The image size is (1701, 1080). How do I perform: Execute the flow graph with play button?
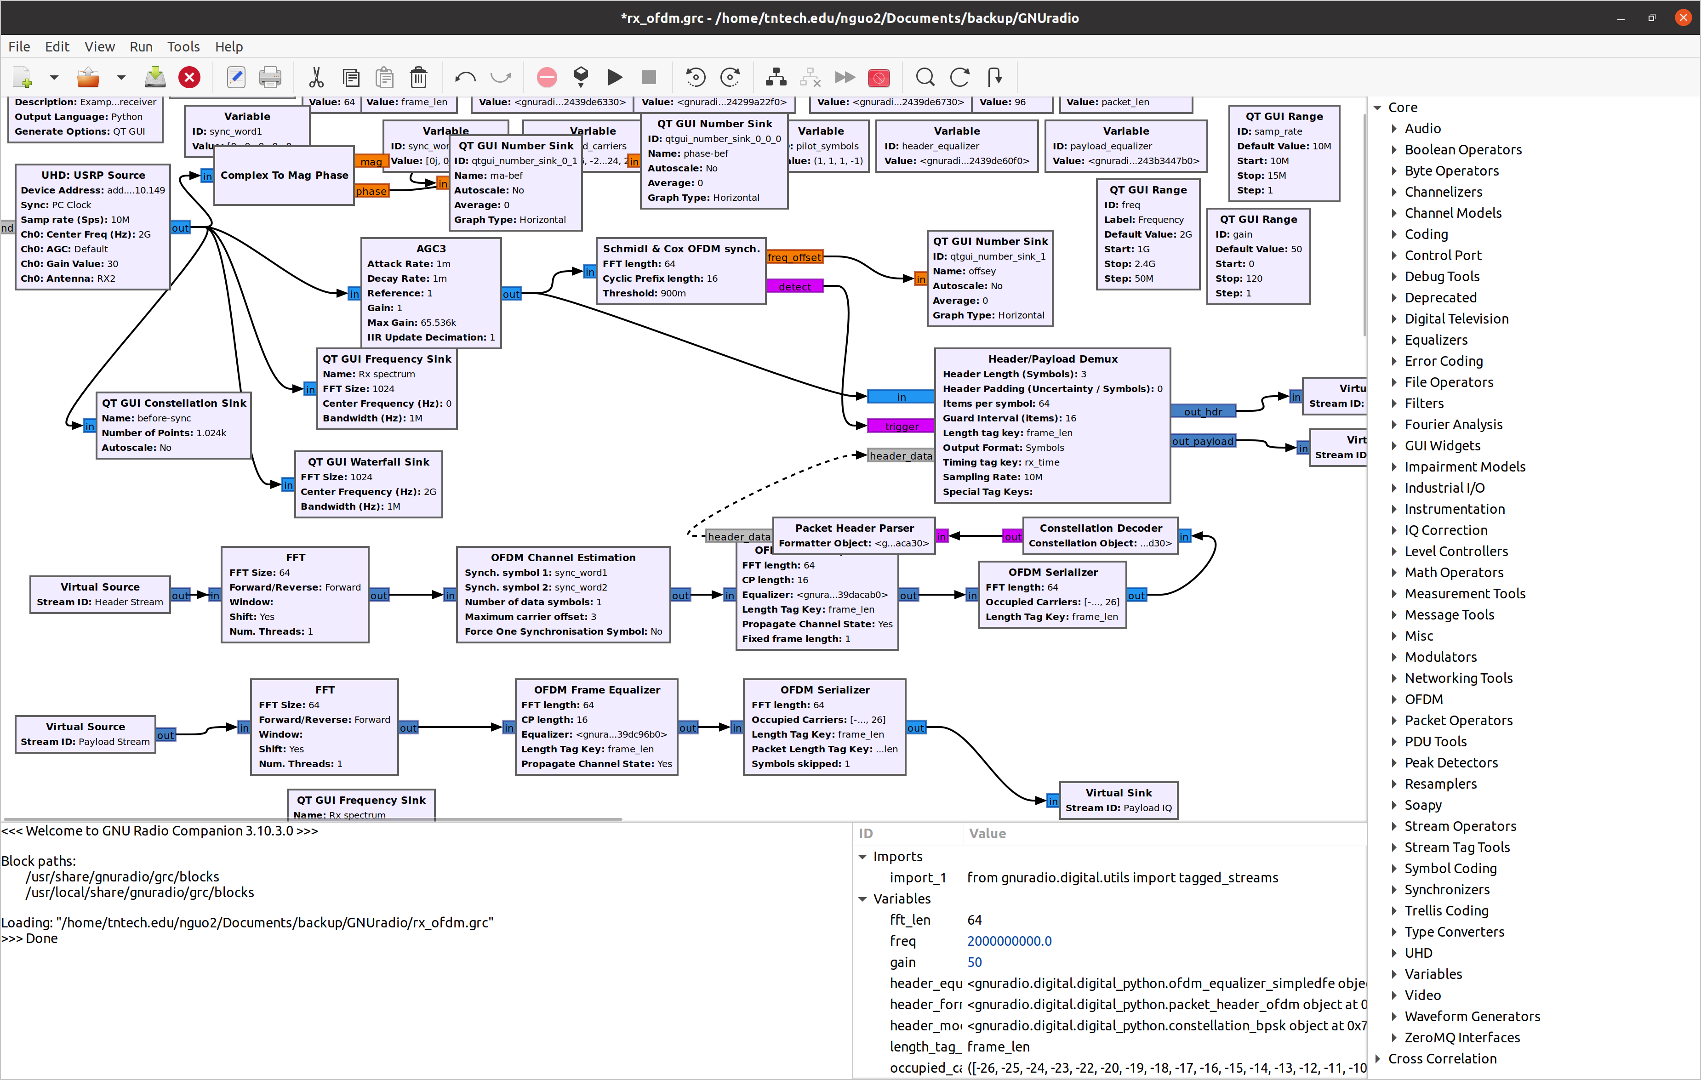pyautogui.click(x=615, y=77)
